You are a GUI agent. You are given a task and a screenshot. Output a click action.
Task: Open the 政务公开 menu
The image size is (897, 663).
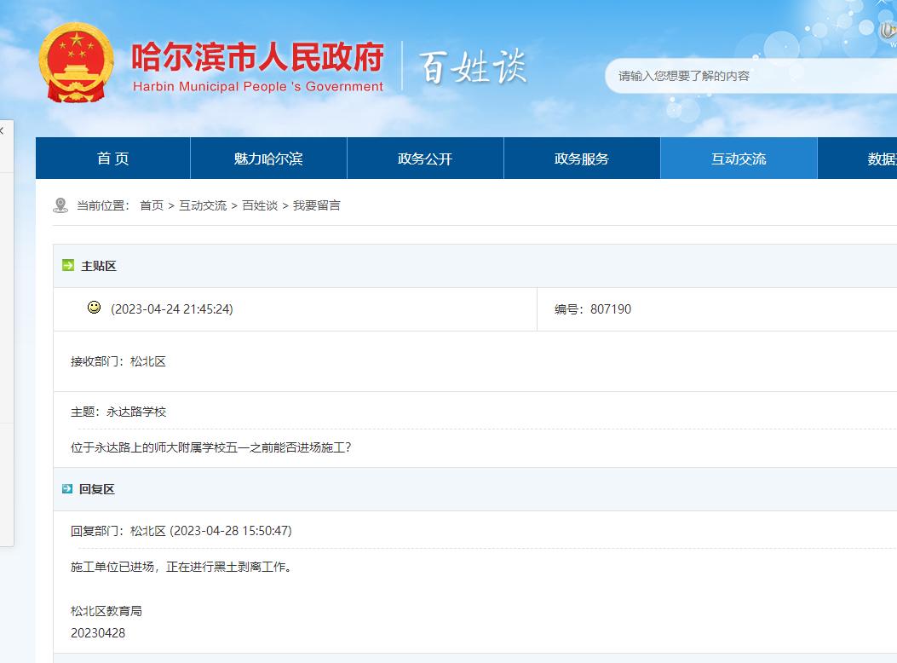click(424, 158)
